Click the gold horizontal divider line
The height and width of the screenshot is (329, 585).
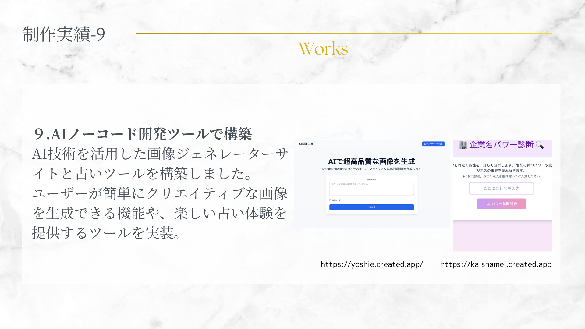point(344,34)
